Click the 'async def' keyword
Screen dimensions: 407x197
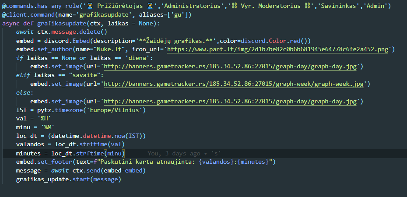(x=18, y=23)
